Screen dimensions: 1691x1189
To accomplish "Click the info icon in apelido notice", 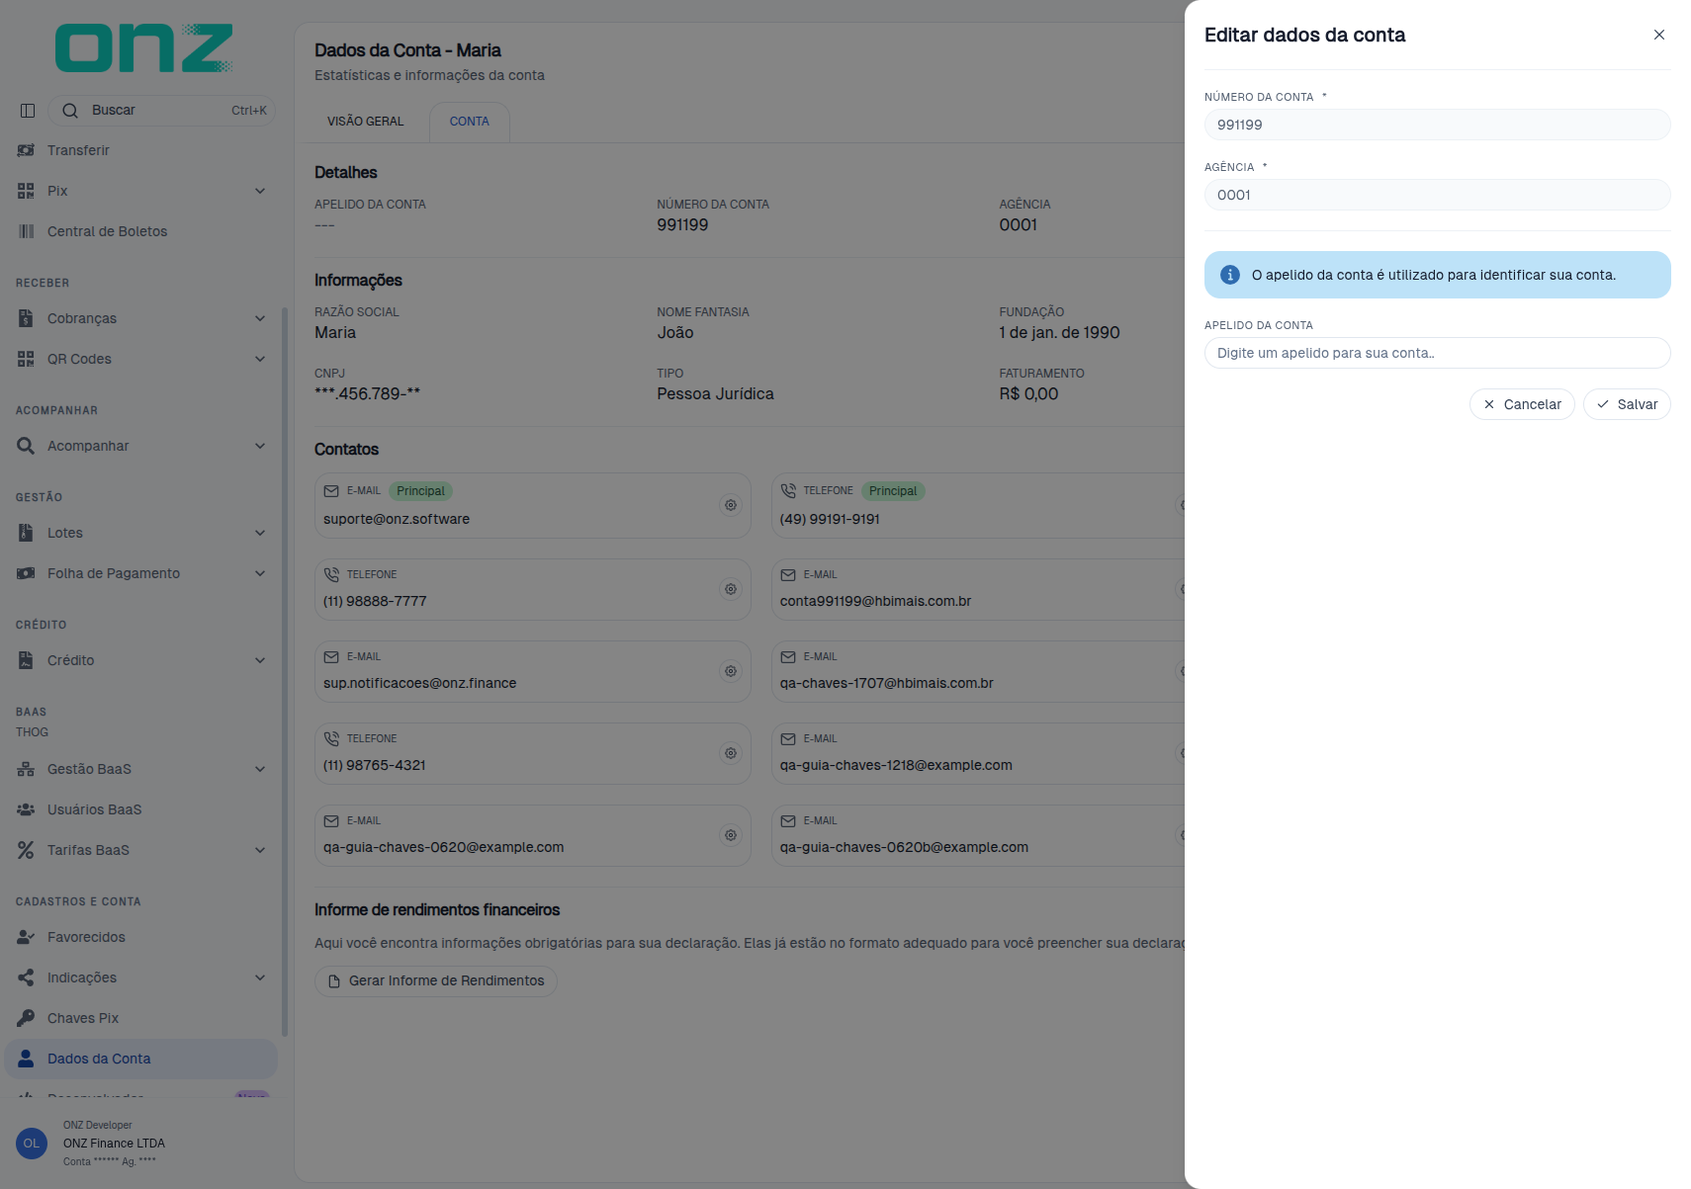I will pos(1230,275).
